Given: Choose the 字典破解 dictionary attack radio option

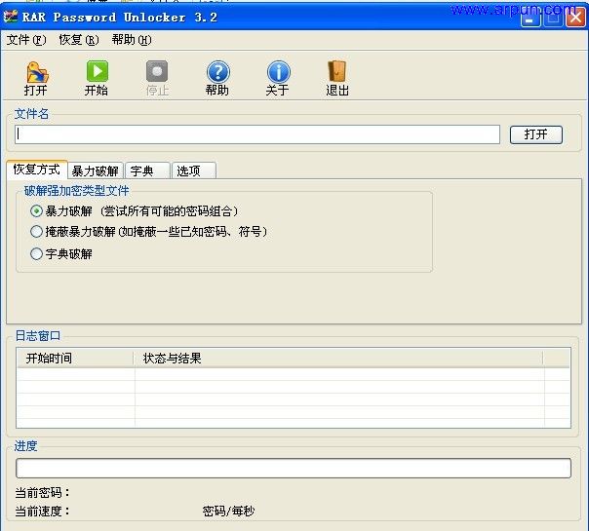Looking at the screenshot, I should click(37, 254).
